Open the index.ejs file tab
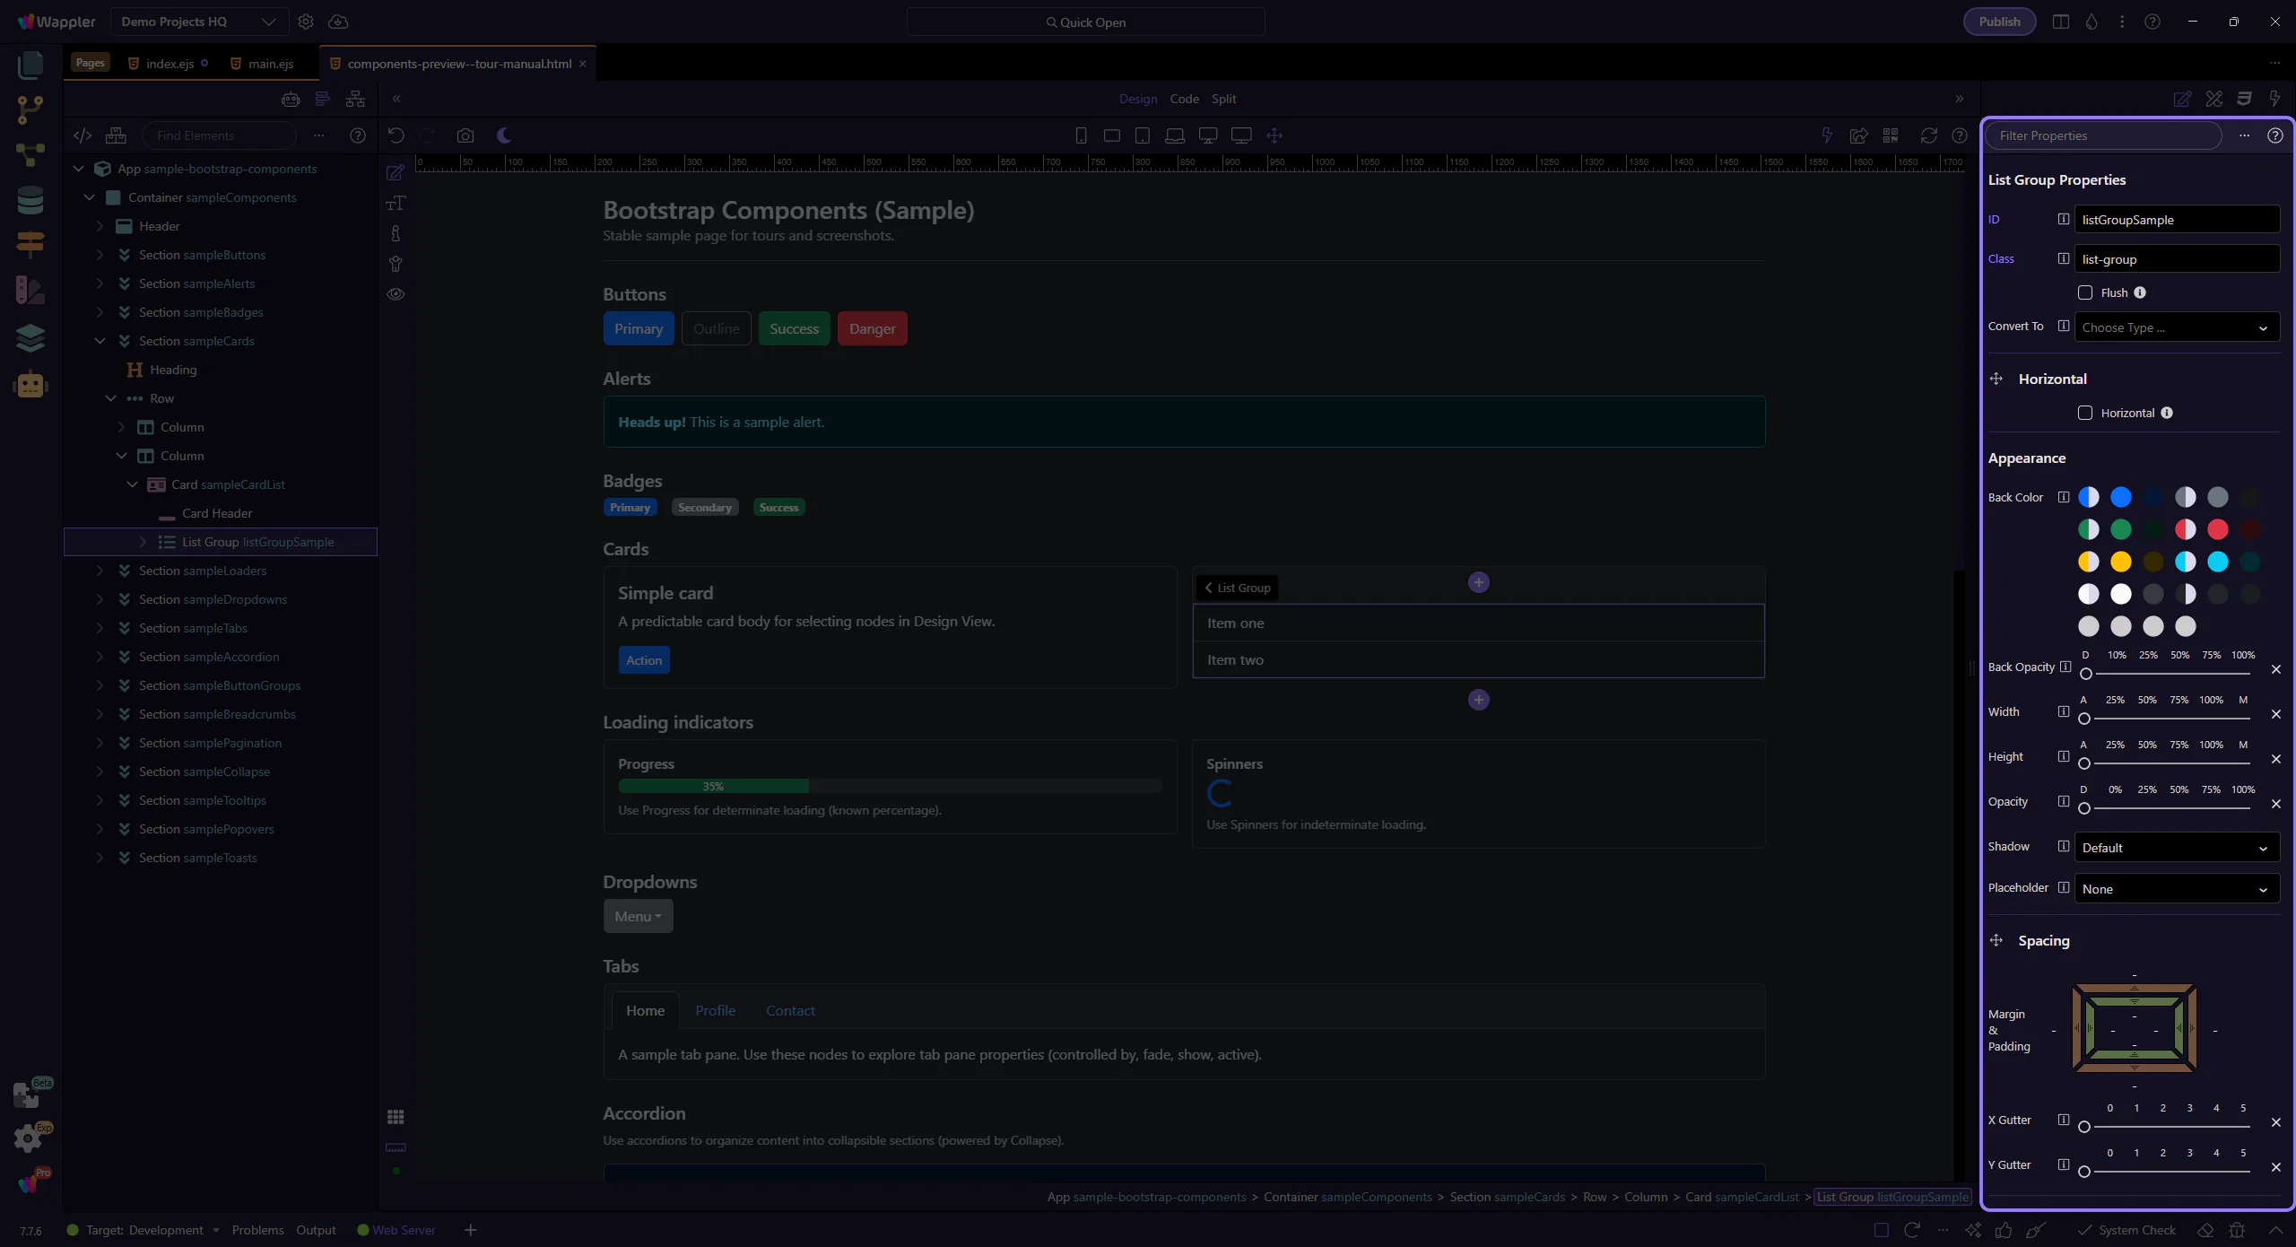This screenshot has width=2296, height=1247. 170,64
